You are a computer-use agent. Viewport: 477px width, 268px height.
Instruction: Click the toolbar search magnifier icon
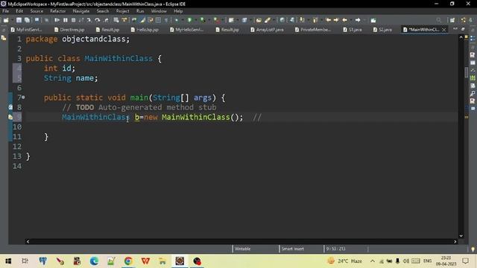(x=438, y=20)
